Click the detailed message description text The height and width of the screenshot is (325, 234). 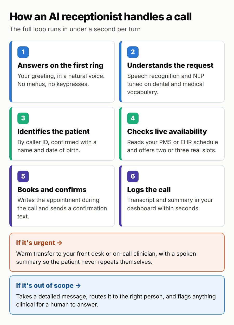point(116,301)
